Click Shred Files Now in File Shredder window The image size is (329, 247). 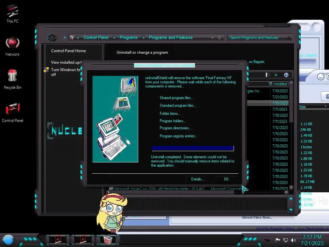[x=257, y=218]
